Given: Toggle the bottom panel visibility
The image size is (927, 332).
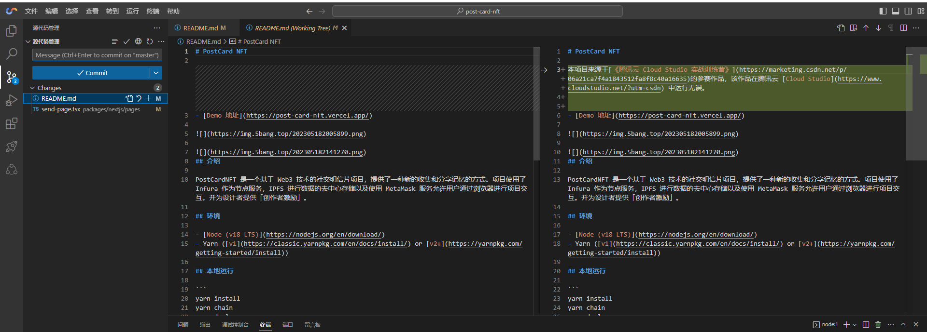Looking at the screenshot, I should pos(896,11).
